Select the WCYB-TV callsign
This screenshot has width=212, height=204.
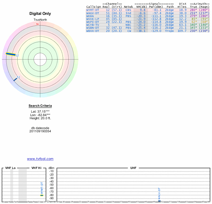92,25
